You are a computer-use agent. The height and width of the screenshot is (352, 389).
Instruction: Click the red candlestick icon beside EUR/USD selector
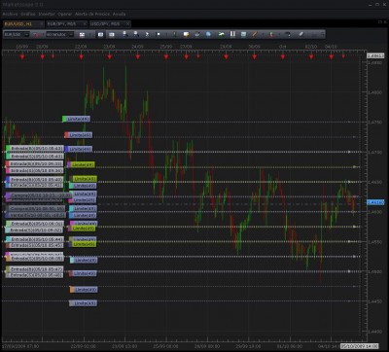point(37,34)
